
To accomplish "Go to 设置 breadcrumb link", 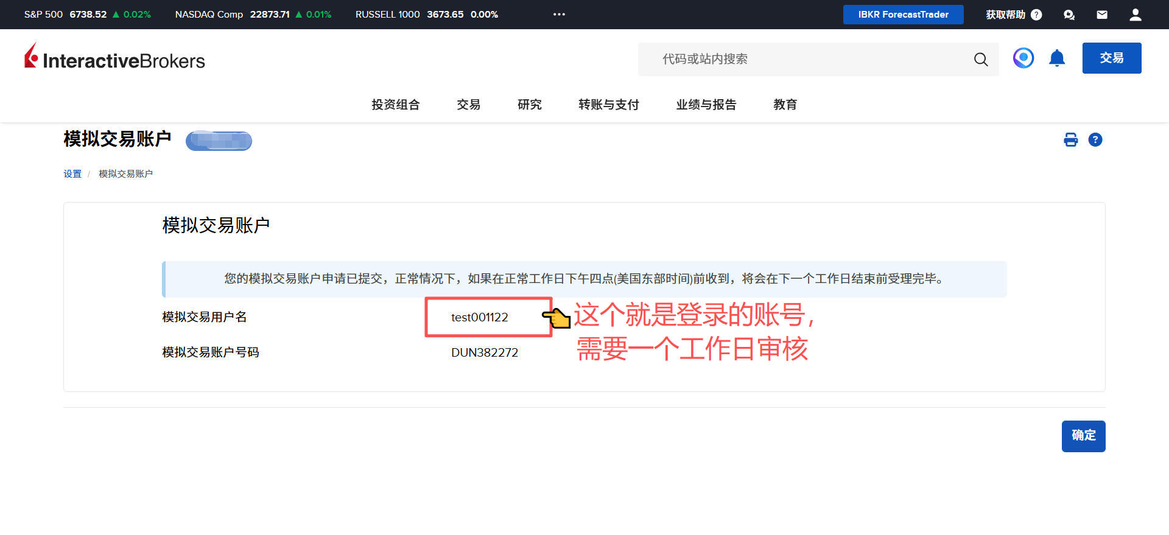I will click(x=72, y=174).
